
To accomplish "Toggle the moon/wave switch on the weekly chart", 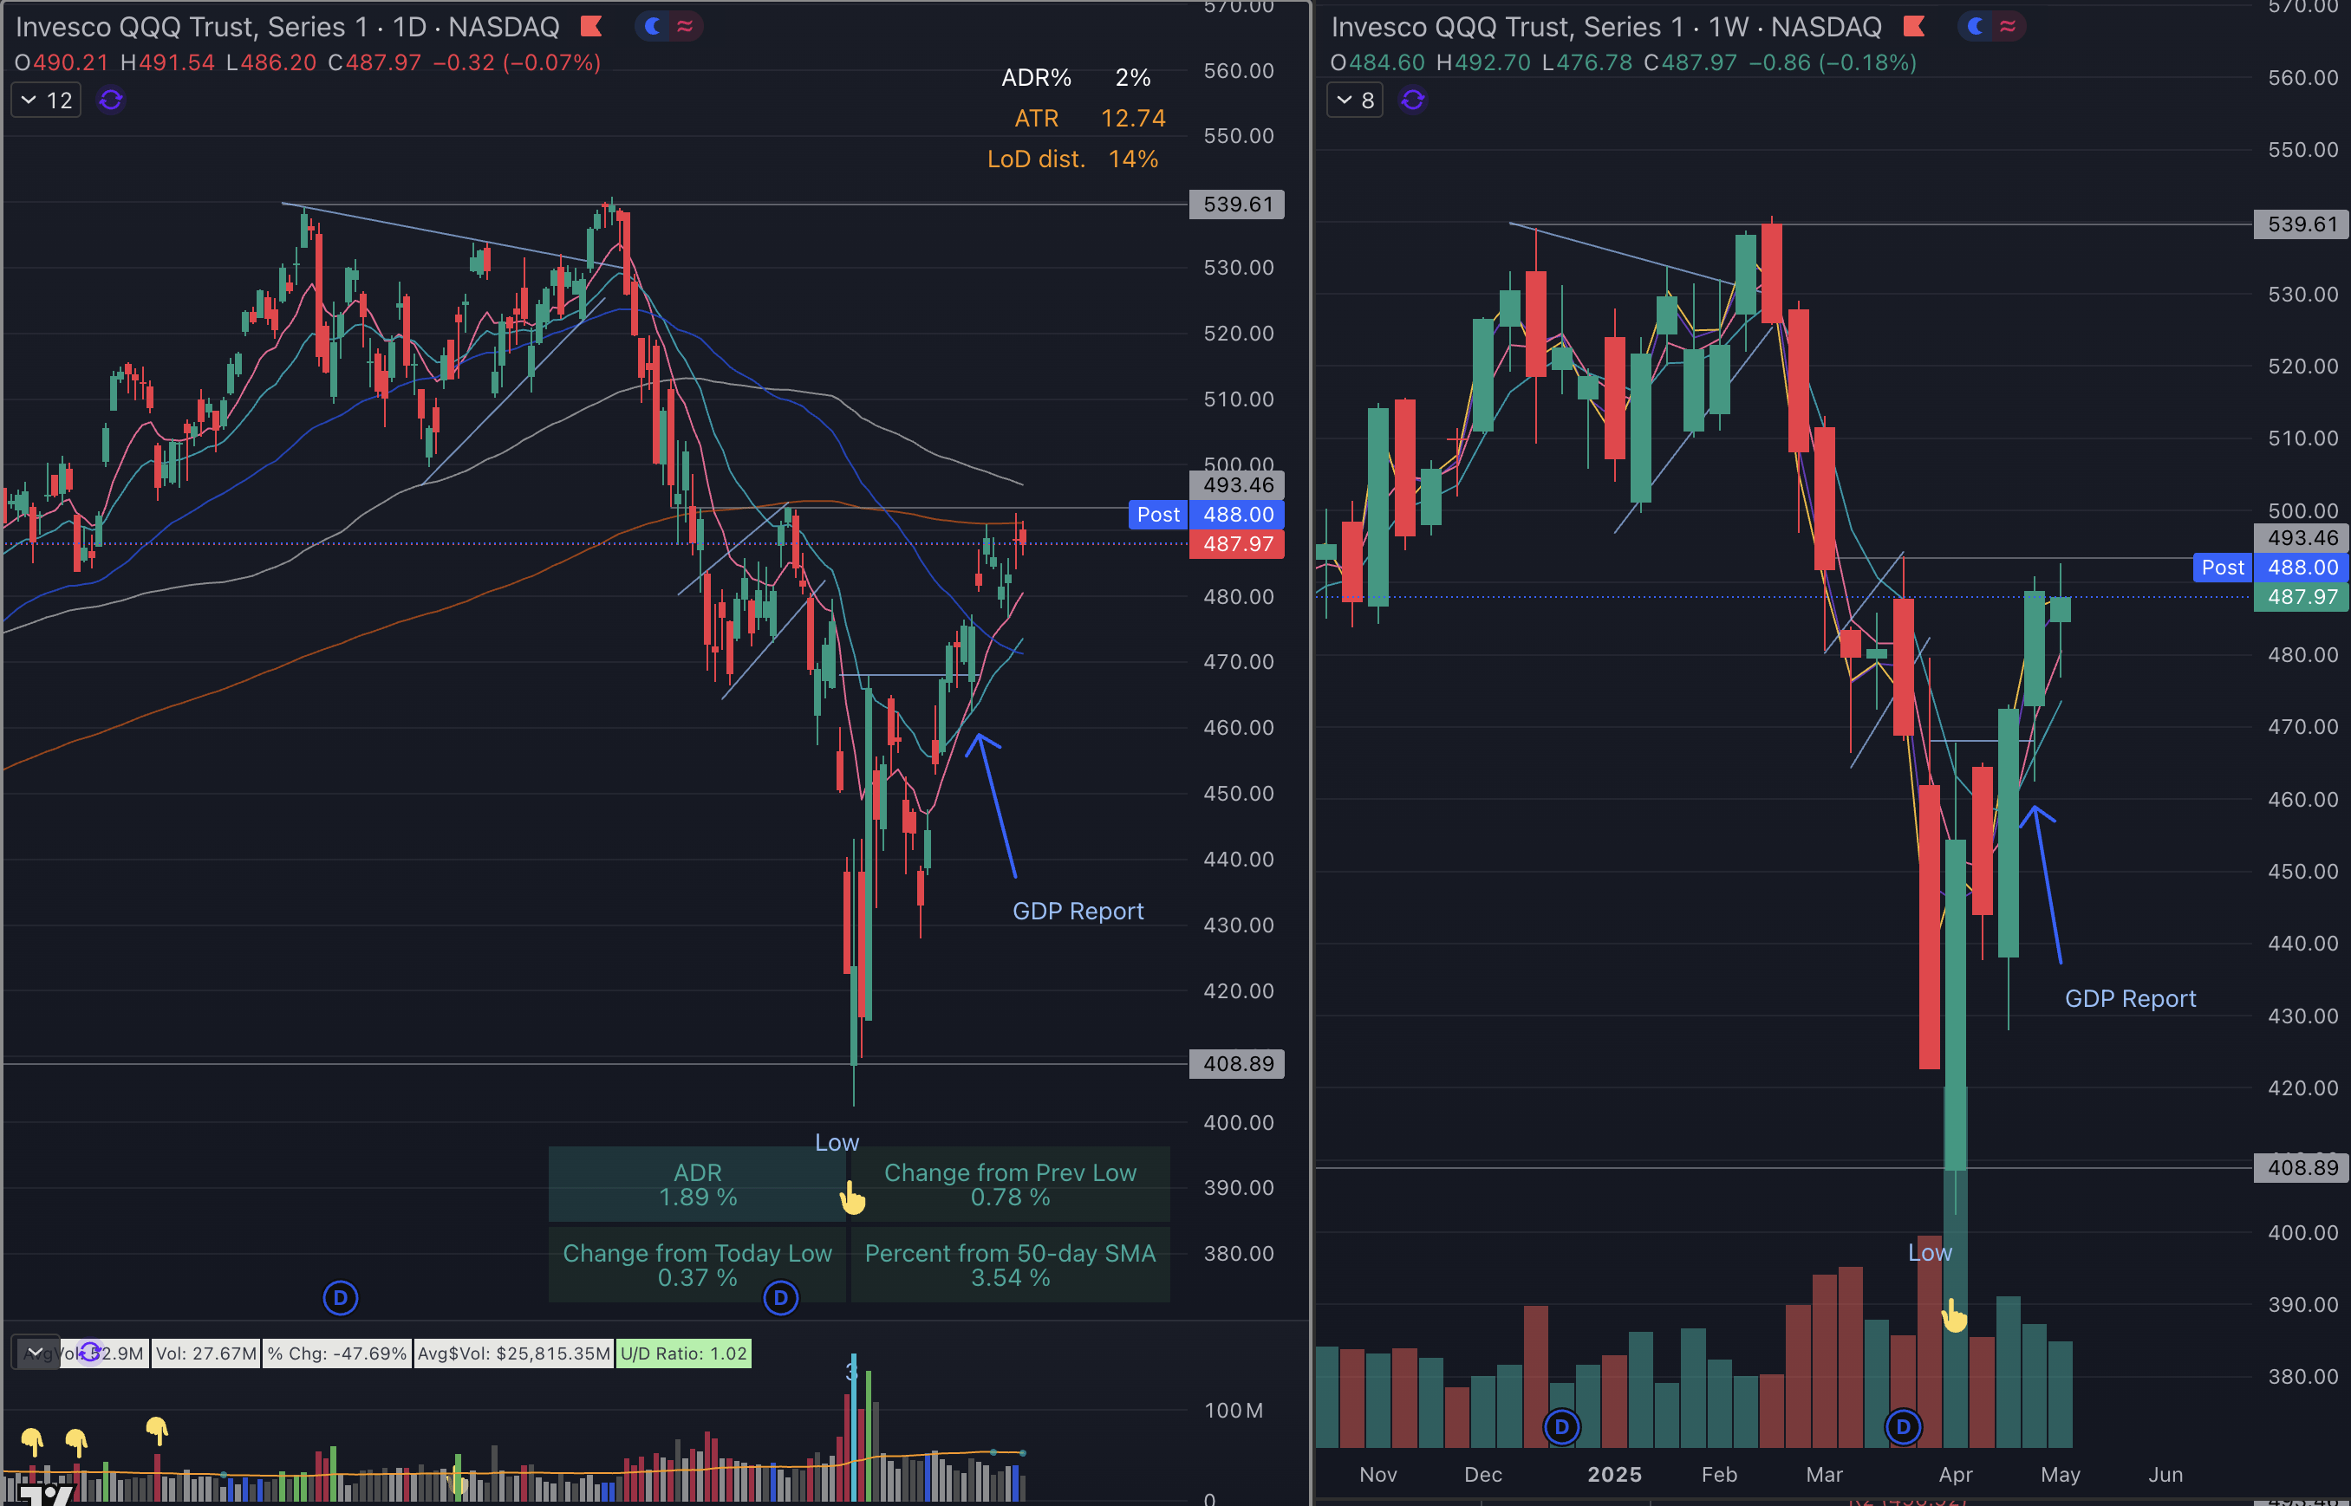I will pos(1991,26).
